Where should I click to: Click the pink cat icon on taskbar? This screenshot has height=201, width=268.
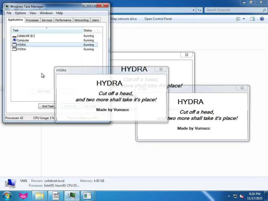click(23, 196)
